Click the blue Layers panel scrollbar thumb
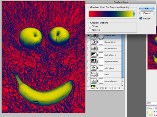Image resolution: width=157 pixels, height=117 pixels. coord(123,56)
